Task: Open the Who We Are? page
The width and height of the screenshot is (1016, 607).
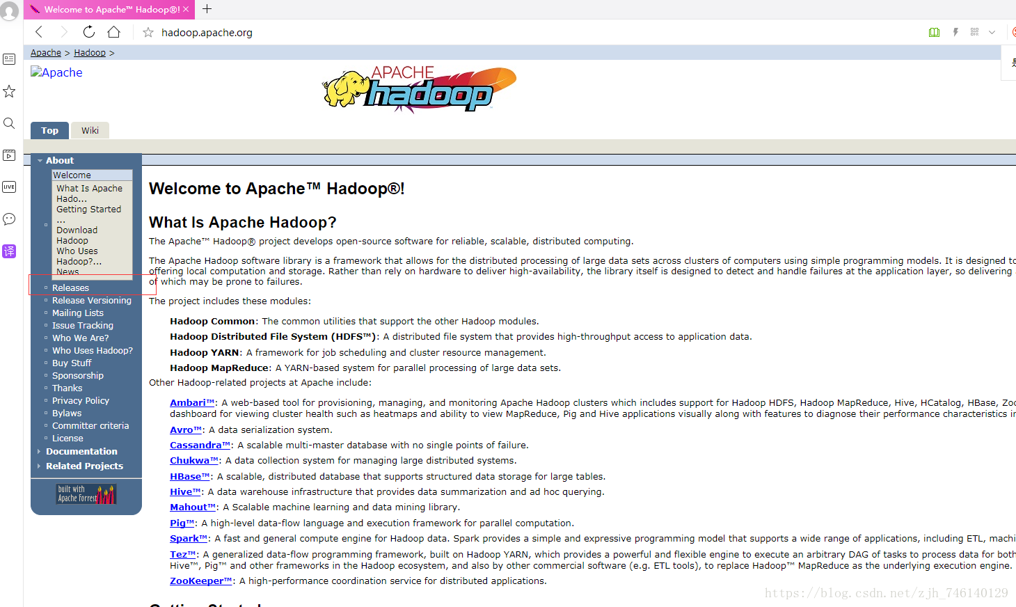Action: (81, 338)
